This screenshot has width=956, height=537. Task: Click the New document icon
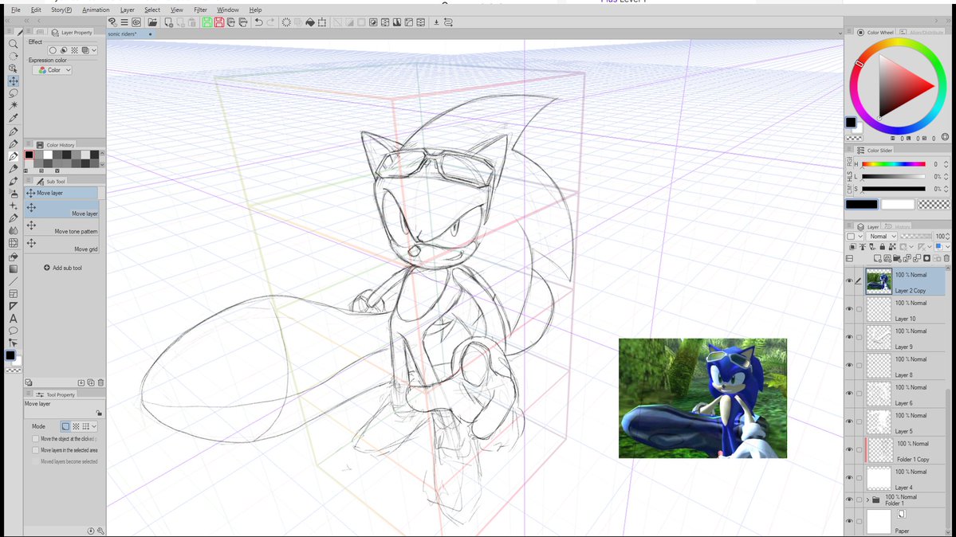169,22
